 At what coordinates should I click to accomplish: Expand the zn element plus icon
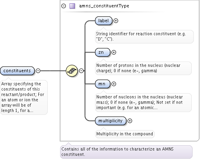114,52
